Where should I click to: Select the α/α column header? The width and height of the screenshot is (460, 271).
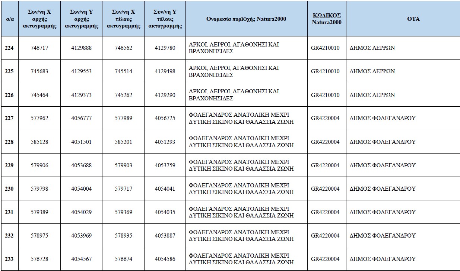[x=10, y=19]
